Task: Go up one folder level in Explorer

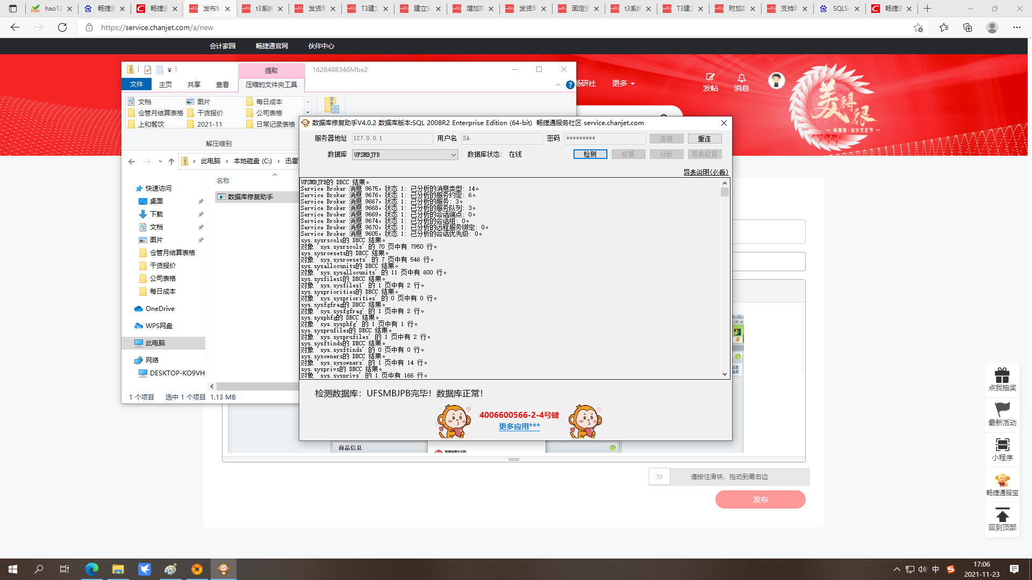Action: pos(171,161)
